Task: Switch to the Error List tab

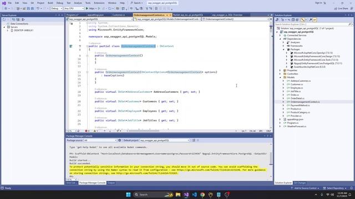Action: click(x=72, y=183)
